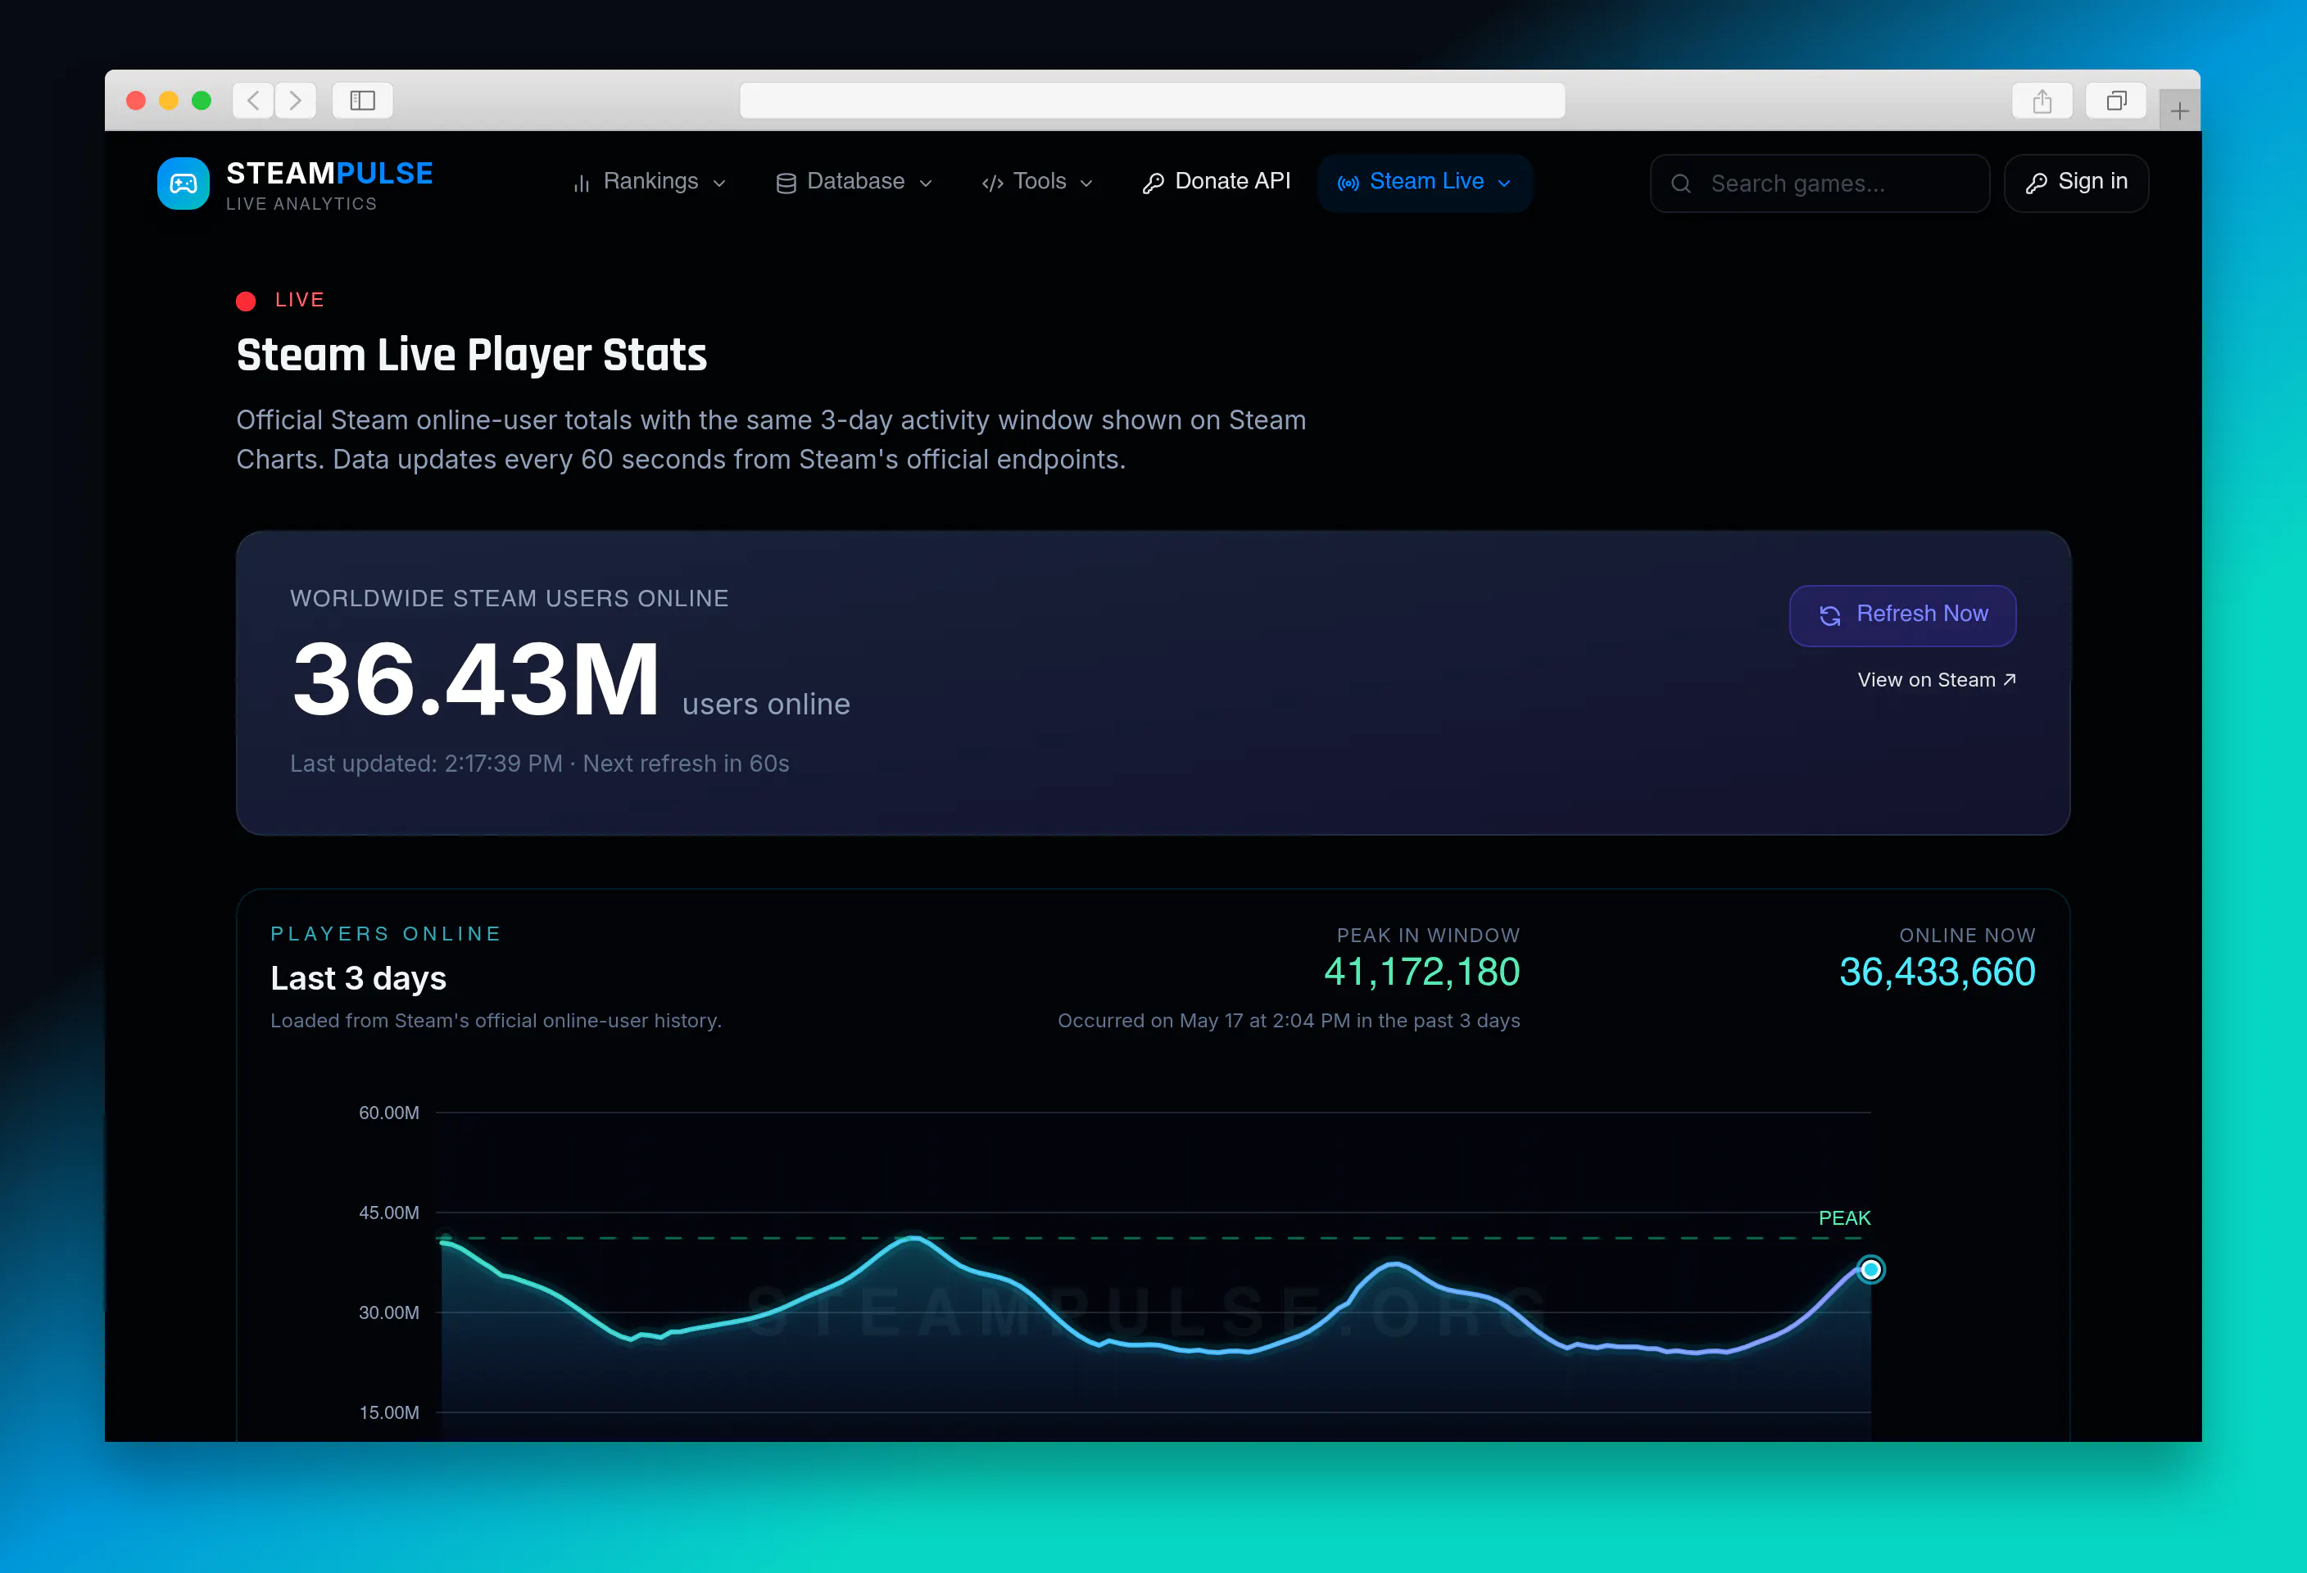Click the Rankings bar chart icon
The height and width of the screenshot is (1573, 2307).
click(582, 184)
